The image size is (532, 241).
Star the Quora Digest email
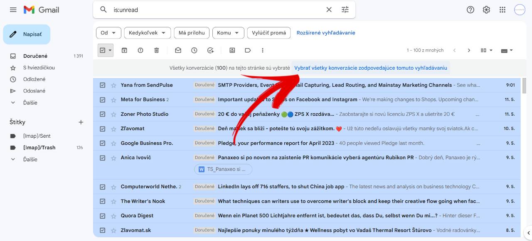pos(113,216)
